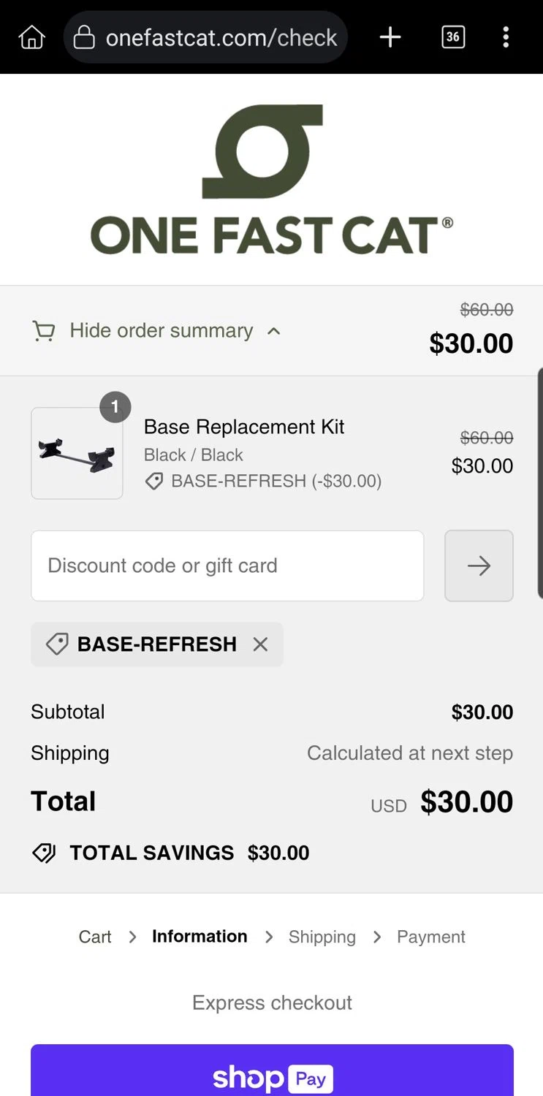Tap the onefastcat.com address bar
The height and width of the screenshot is (1096, 543).
tap(219, 37)
